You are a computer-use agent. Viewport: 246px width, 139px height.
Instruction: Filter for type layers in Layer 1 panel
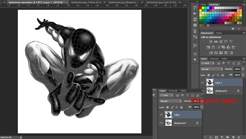[229, 63]
